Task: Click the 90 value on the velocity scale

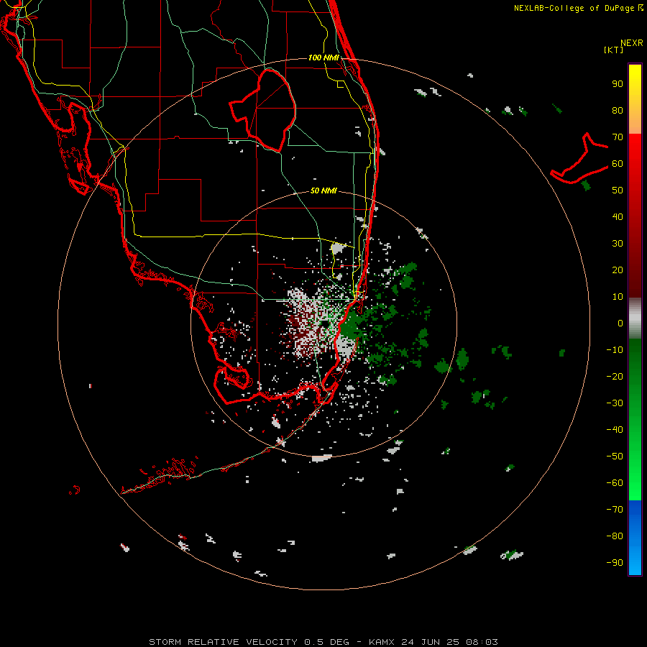Action: pyautogui.click(x=618, y=84)
